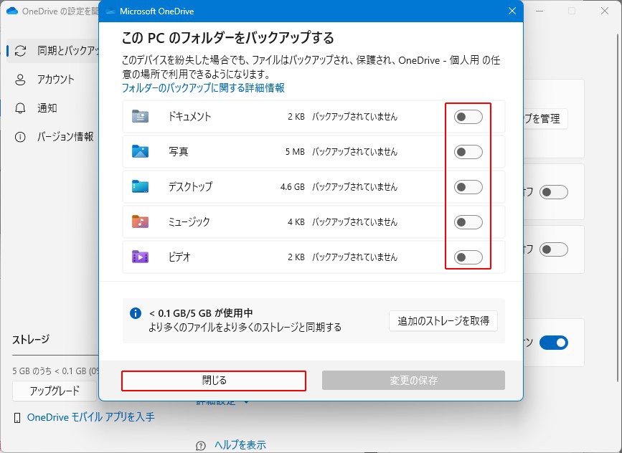
Task: Click the Music (ミュージック) folder icon
Action: click(x=140, y=222)
